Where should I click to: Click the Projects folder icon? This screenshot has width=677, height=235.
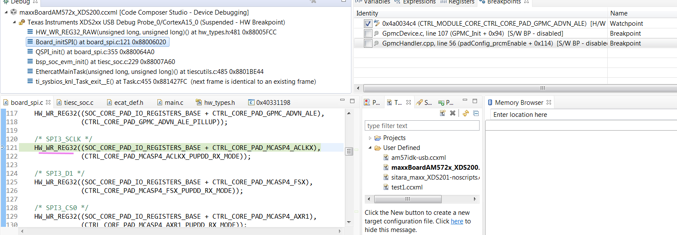(x=378, y=138)
